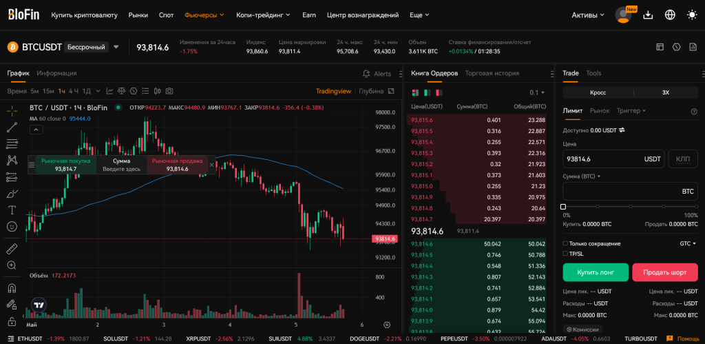Click the Цена price input field

(614, 159)
